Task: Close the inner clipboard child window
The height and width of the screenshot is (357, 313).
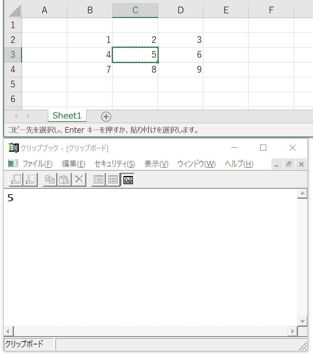Action: pos(301,164)
